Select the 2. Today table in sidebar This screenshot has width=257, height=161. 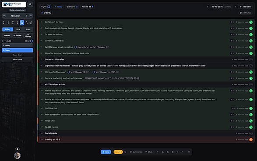[18, 50]
